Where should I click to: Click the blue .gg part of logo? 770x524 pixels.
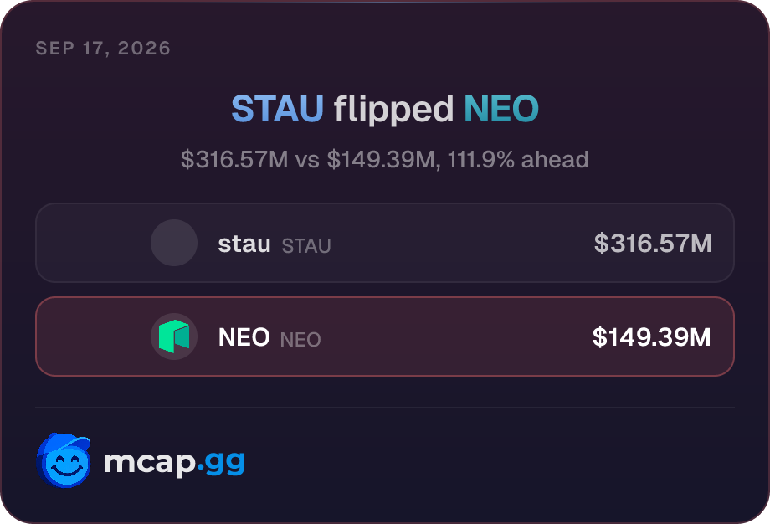(221, 464)
